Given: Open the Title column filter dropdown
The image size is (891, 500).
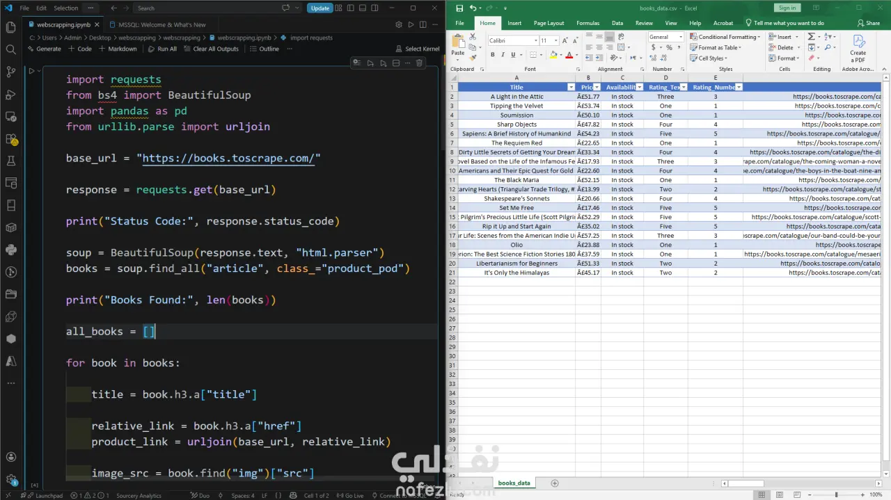Looking at the screenshot, I should [571, 88].
